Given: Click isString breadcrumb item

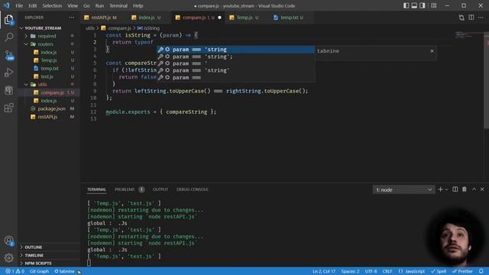Looking at the screenshot, I should 149,28.
